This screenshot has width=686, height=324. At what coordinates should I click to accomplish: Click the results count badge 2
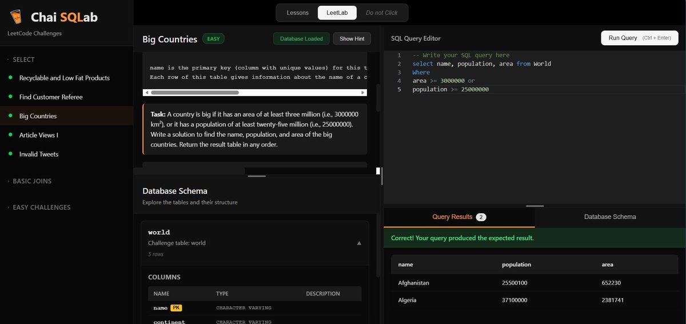pos(481,217)
